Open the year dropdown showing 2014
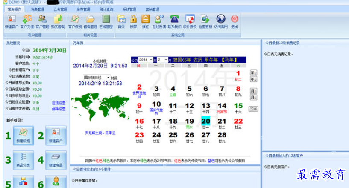349x188 pixels. point(145,60)
